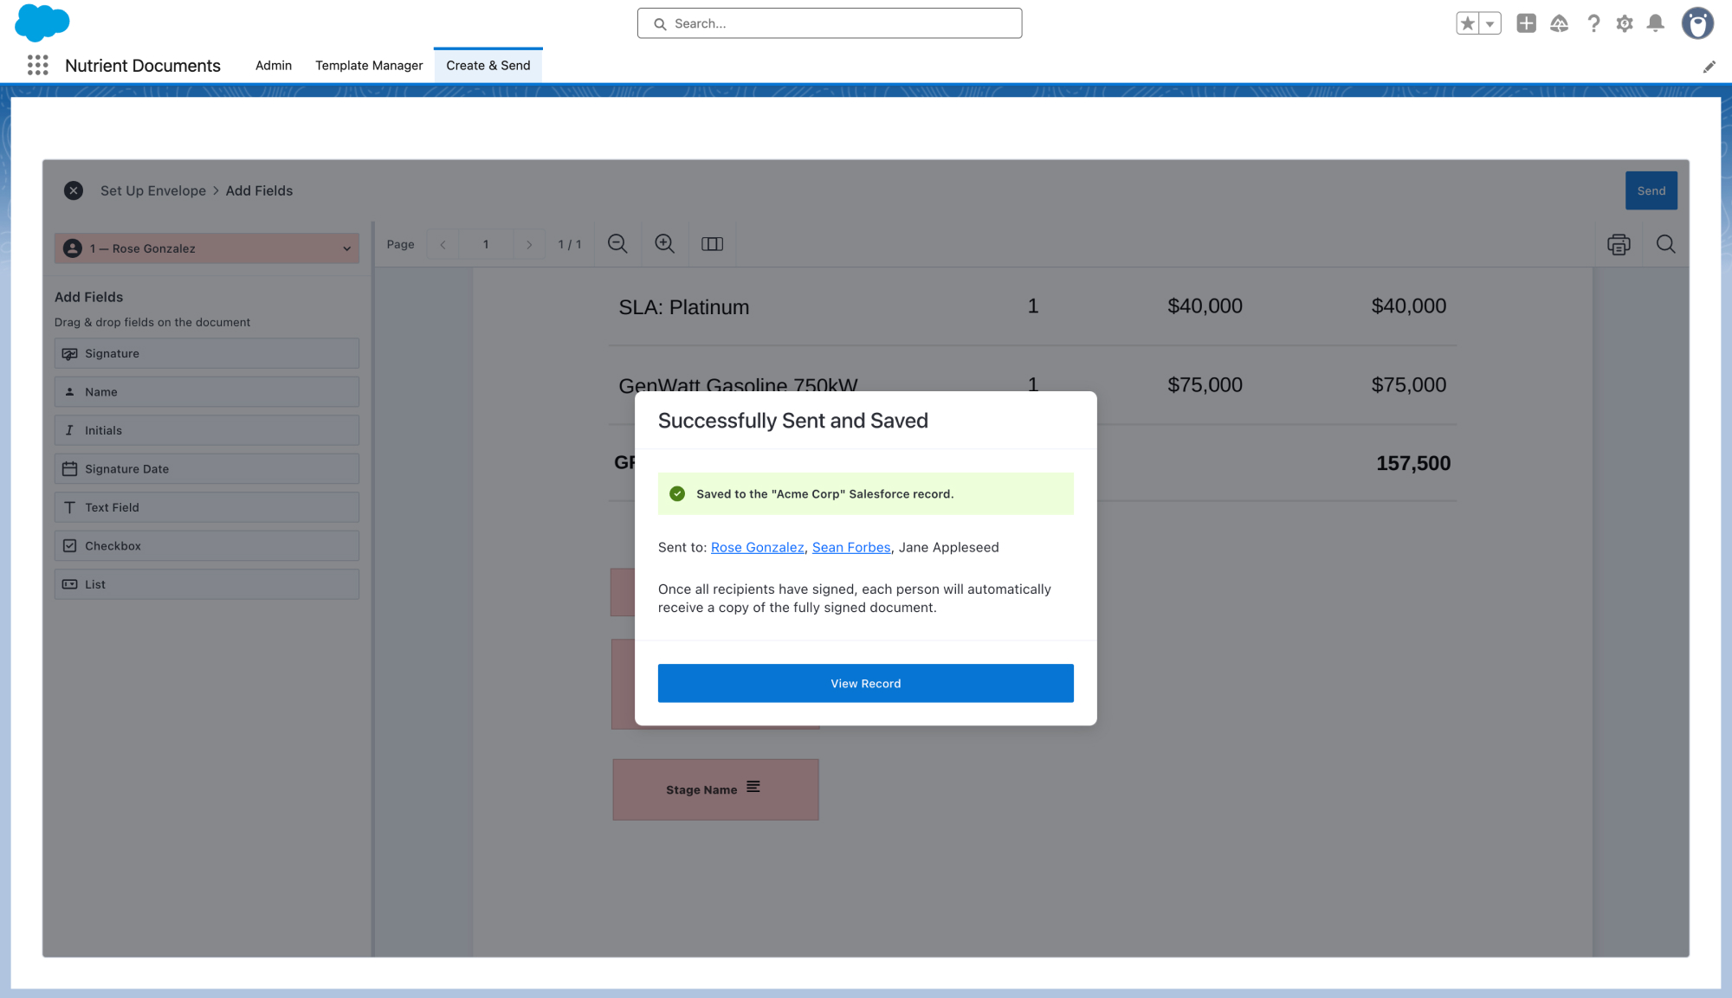Select the List field option
Image resolution: width=1732 pixels, height=998 pixels.
(207, 584)
